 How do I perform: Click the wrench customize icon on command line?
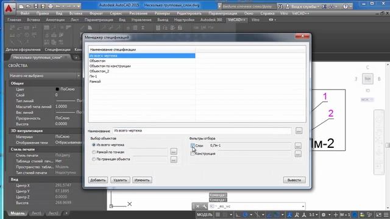point(205,206)
